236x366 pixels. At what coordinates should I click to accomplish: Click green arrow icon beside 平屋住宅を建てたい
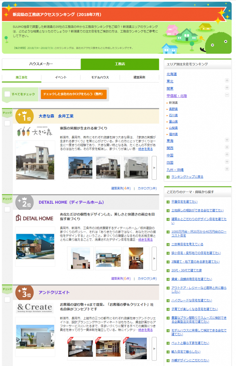[x=168, y=202]
